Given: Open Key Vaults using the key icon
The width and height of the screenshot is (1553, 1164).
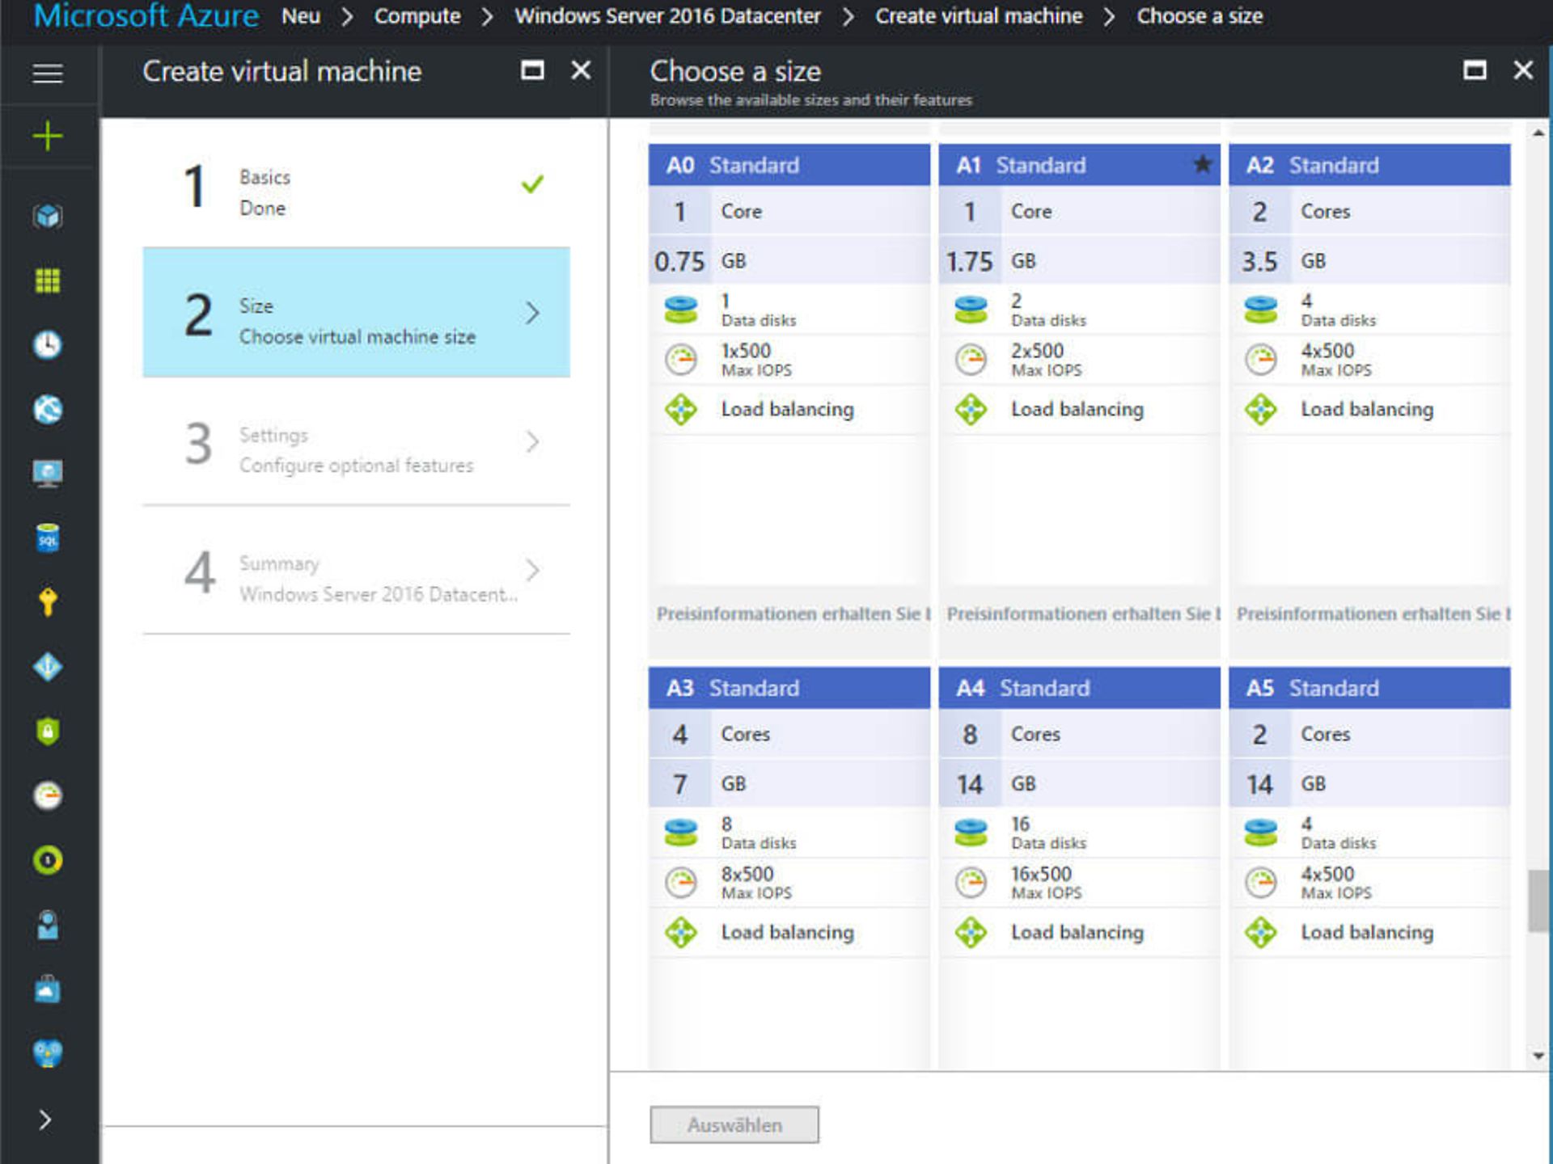Looking at the screenshot, I should pos(48,605).
